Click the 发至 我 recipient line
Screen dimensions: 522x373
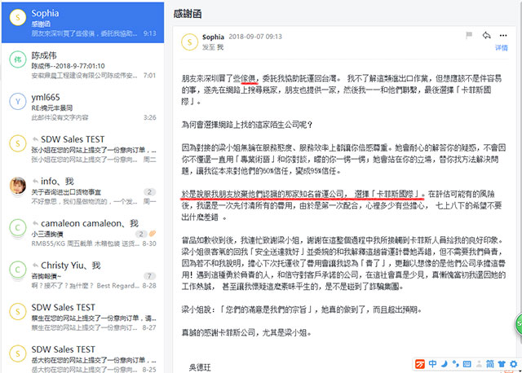[x=212, y=47]
